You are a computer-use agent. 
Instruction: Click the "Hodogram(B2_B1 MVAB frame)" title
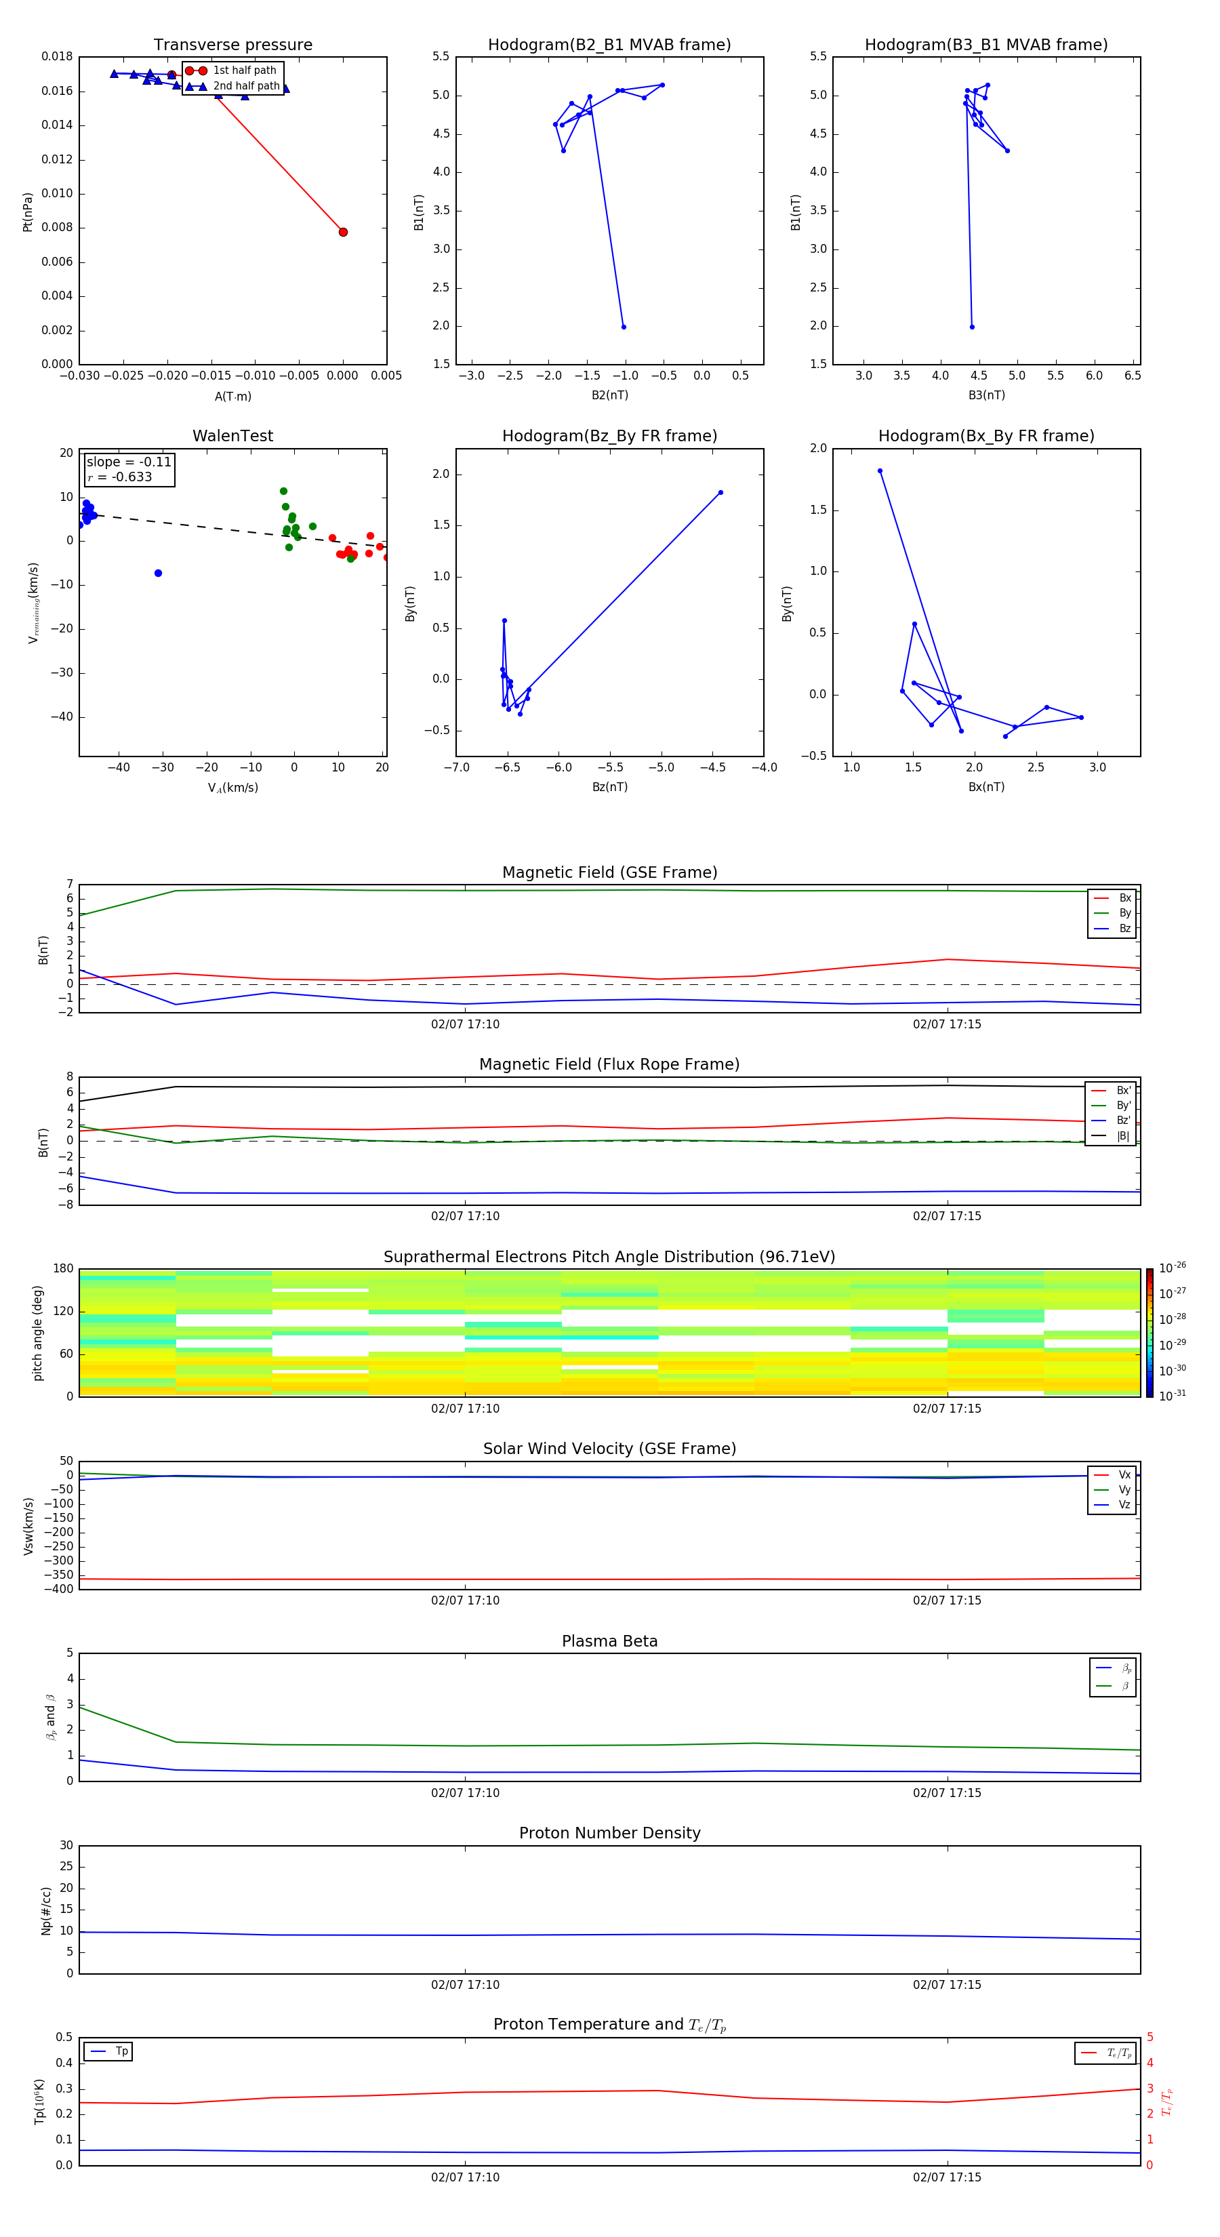pos(609,45)
